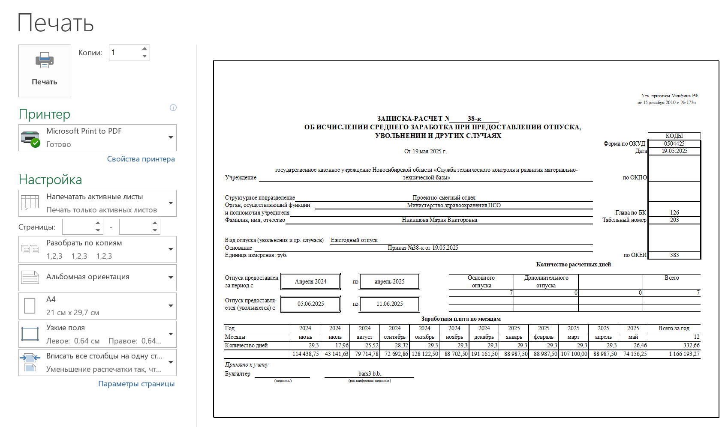The height and width of the screenshot is (427, 728).
Task: Open Параметры страницы link
Action: 136,384
